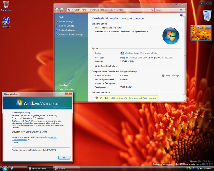Click the Refresh button next to address bar
The image size is (214, 171).
[152, 10]
